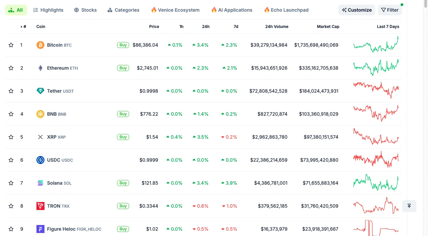Click XRP's 7d change of 0.2%
Screen dimensions: 428x236
pos(229,137)
